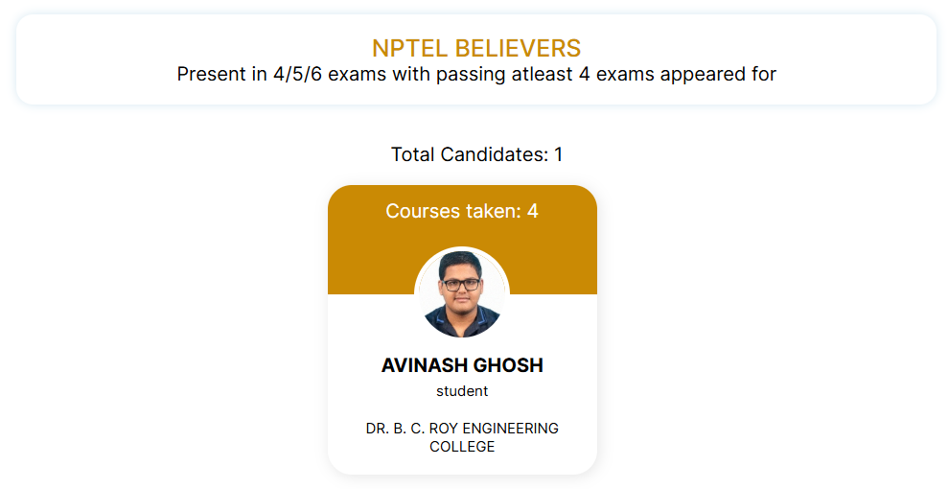Click the 'Courses taken: 4' label
Viewport: 948px width, 489px height.
(462, 211)
